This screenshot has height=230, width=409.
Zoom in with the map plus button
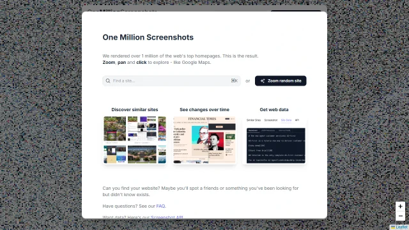(x=400, y=206)
